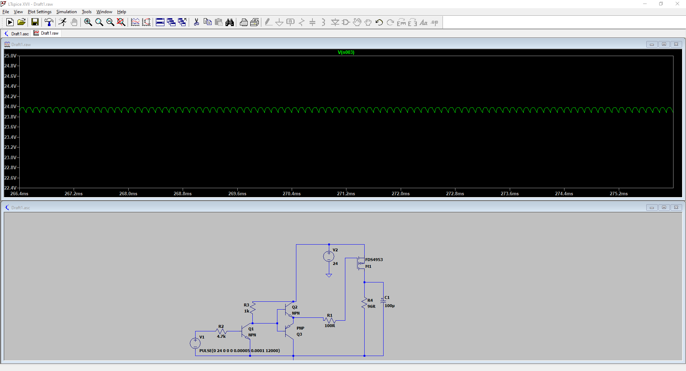Switch to the Draft1.raw tab
The image size is (686, 371).
(46, 33)
